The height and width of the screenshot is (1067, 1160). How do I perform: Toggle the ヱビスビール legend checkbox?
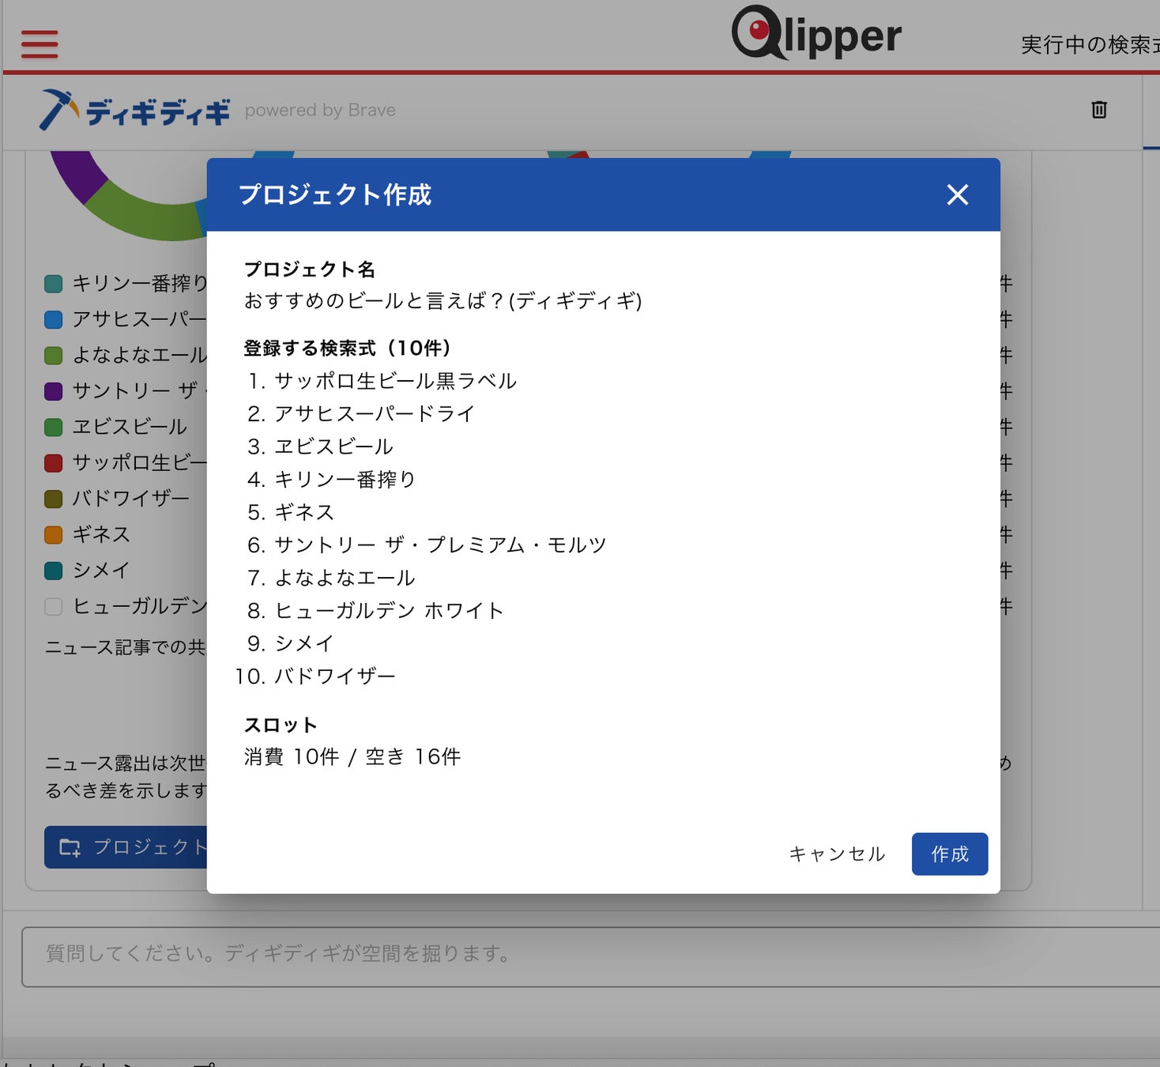coord(54,428)
